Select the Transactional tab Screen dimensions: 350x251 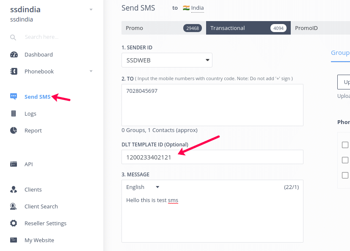[248, 28]
